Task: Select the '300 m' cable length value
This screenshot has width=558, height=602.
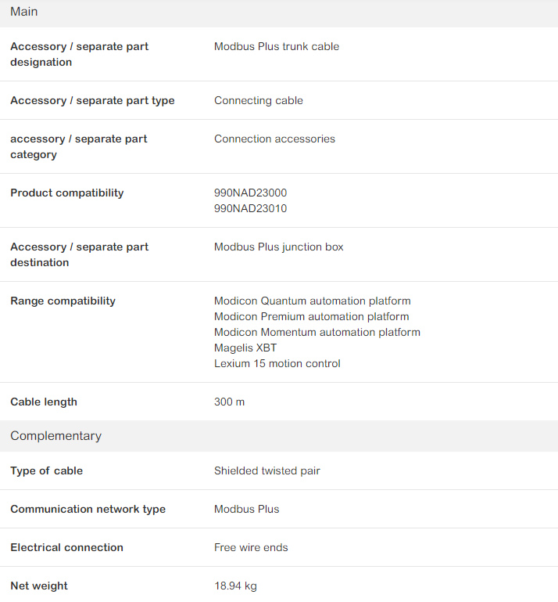Action: pos(229,402)
